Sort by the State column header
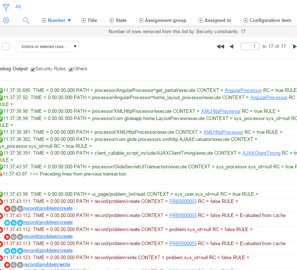Screen dimensions: 297x270 pos(121,20)
